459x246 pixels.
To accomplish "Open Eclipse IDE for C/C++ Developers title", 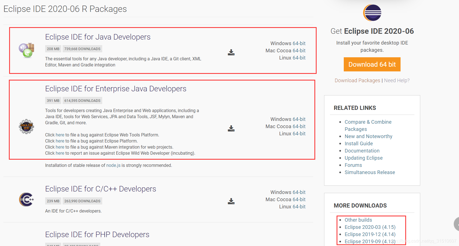I will coord(101,189).
